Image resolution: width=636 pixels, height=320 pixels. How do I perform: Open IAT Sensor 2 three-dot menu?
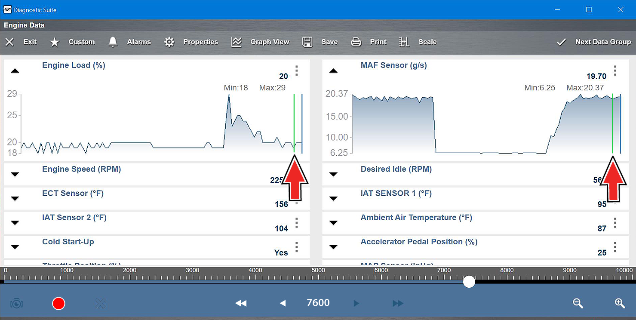[x=296, y=223]
